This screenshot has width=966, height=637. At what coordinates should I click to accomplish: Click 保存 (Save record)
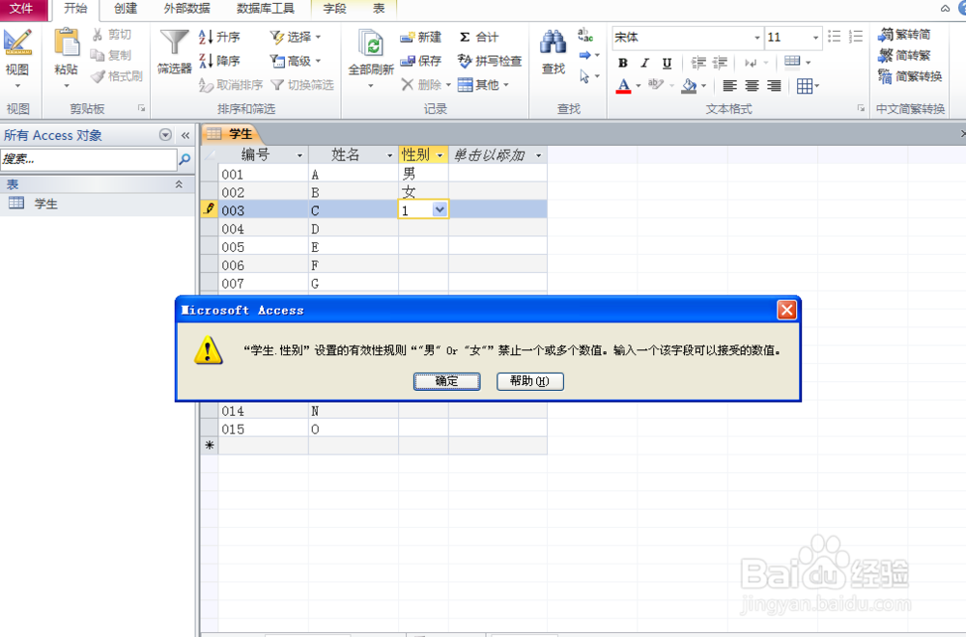(x=421, y=60)
